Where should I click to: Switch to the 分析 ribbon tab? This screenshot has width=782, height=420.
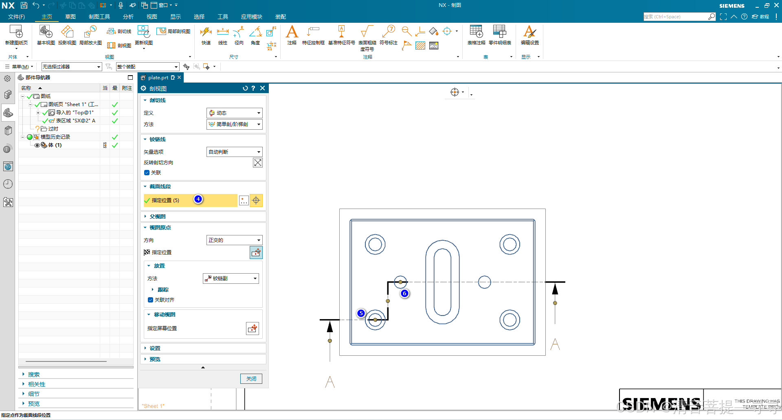tap(128, 17)
